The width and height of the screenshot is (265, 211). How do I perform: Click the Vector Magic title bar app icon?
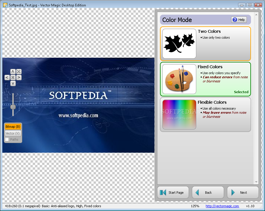5,5
